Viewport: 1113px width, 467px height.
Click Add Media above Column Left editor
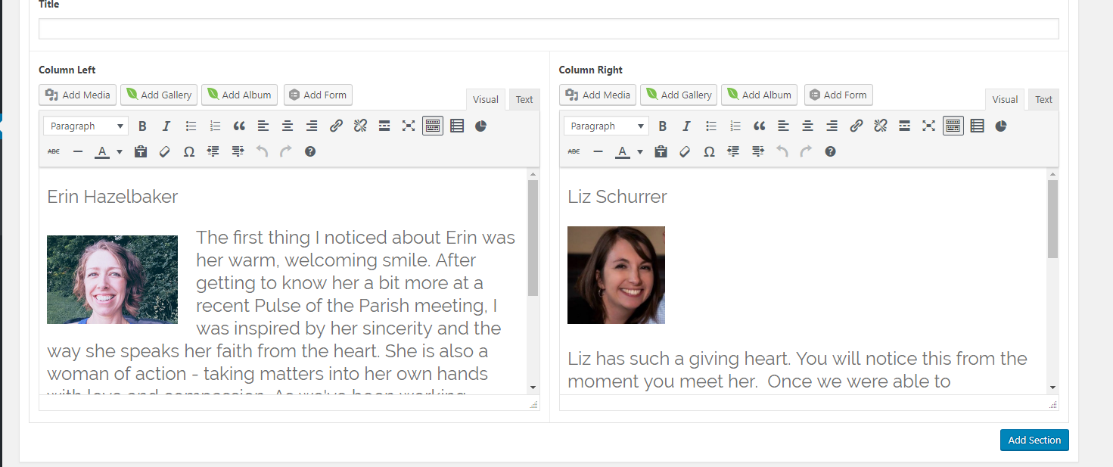pyautogui.click(x=78, y=95)
